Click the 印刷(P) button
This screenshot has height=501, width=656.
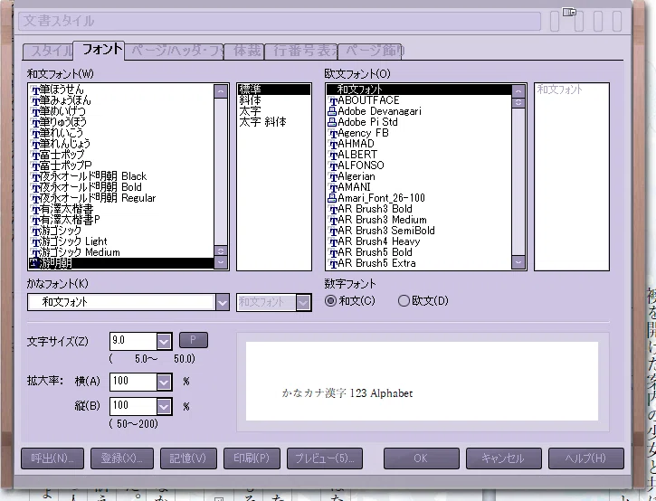click(x=252, y=458)
